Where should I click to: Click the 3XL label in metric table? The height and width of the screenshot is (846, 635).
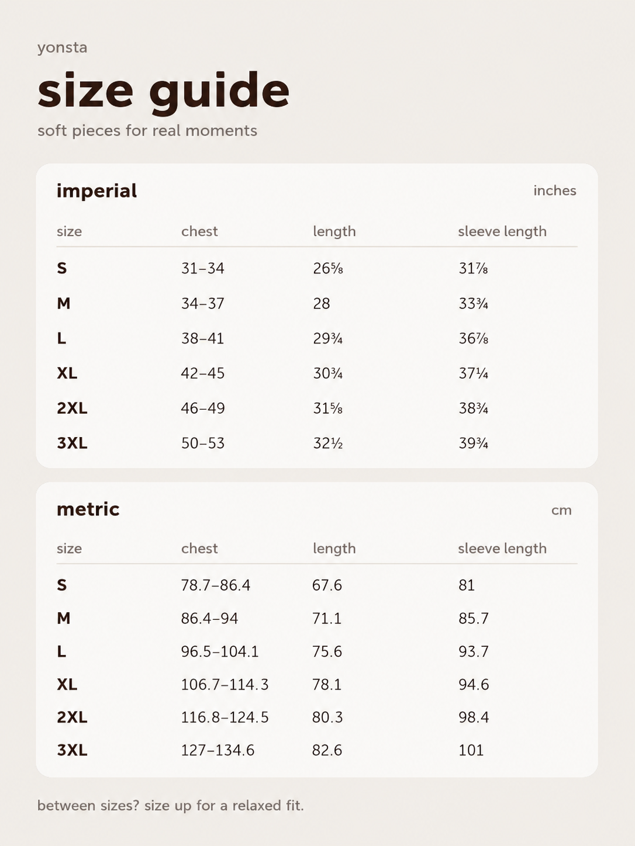pos(72,750)
